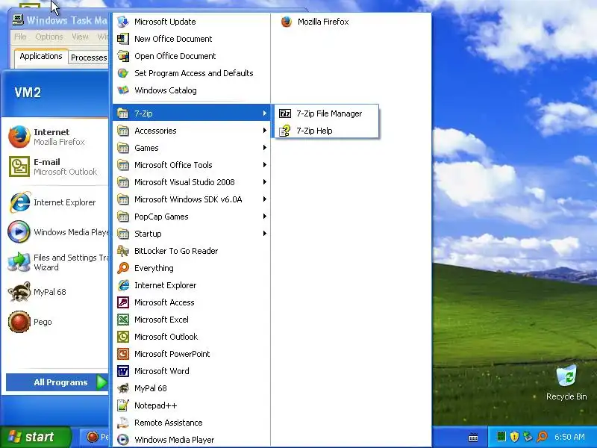Click the on-screen keyboard taskbar icon
The height and width of the screenshot is (448, 597).
tap(473, 437)
